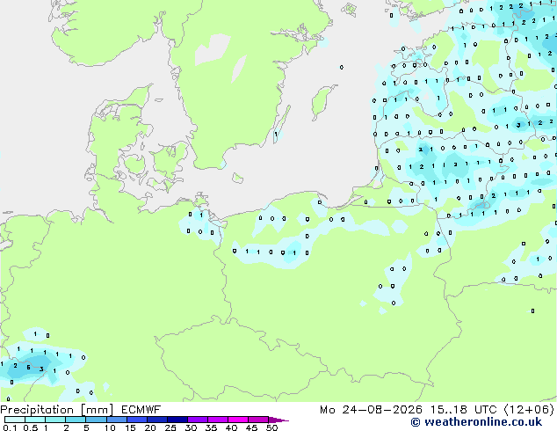Pick the 5–10 mm legend swatch

pyautogui.click(x=96, y=420)
